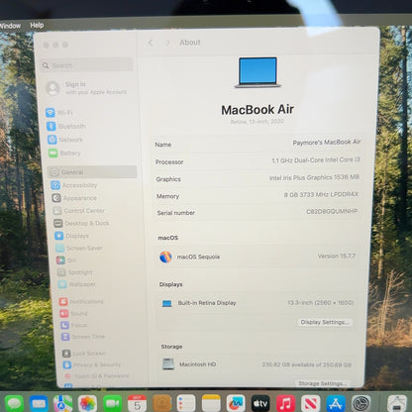Open Screen Saver settings
The width and height of the screenshot is (412, 412).
(x=79, y=248)
